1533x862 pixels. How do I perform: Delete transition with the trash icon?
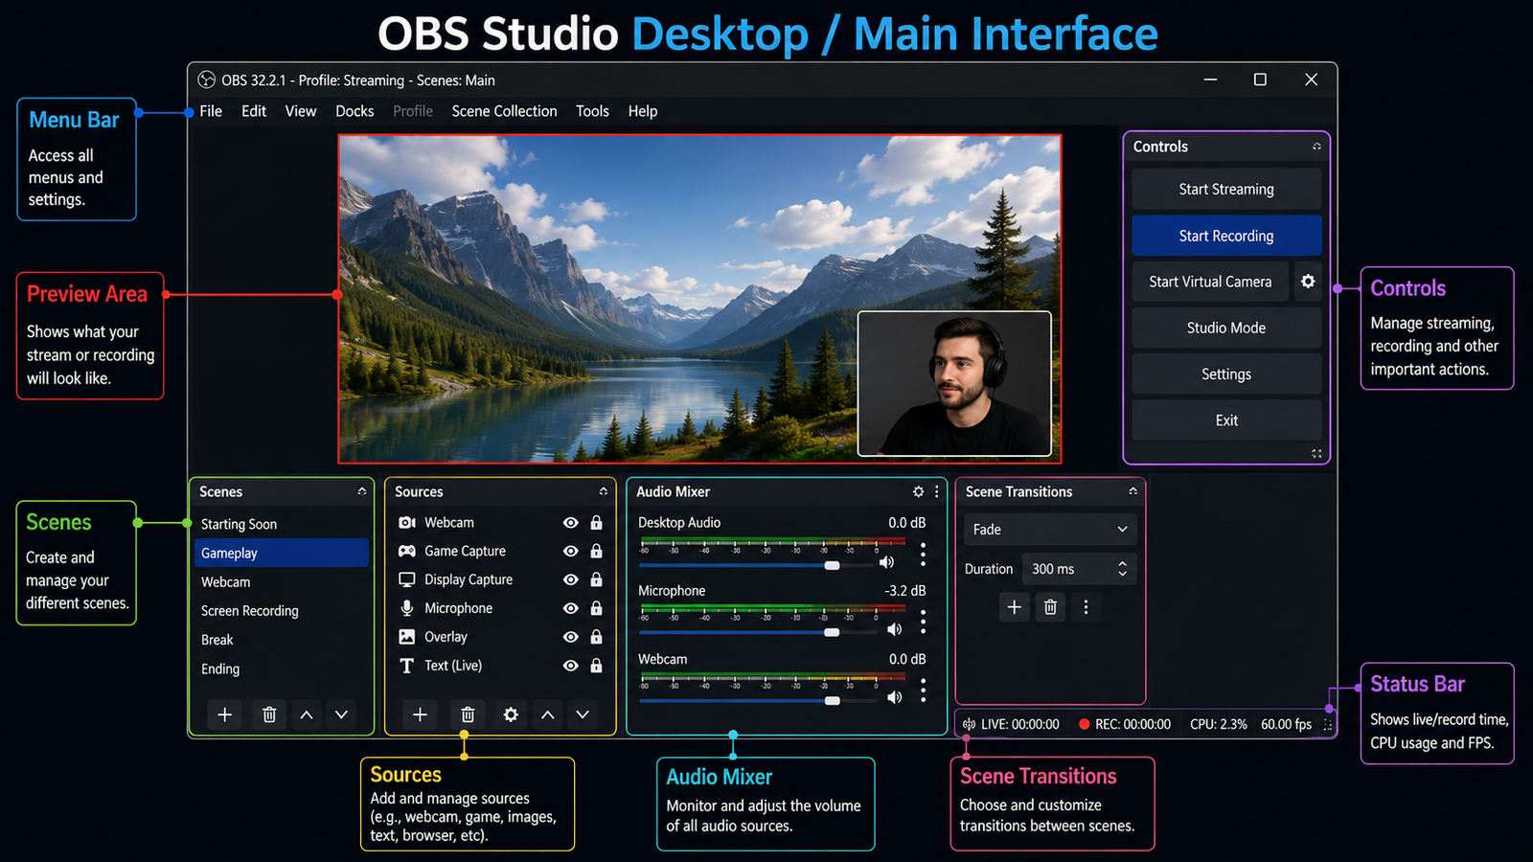click(1050, 607)
